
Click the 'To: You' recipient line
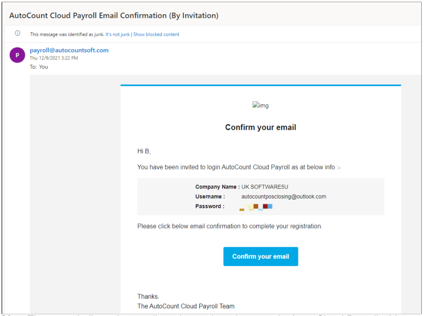click(x=39, y=67)
